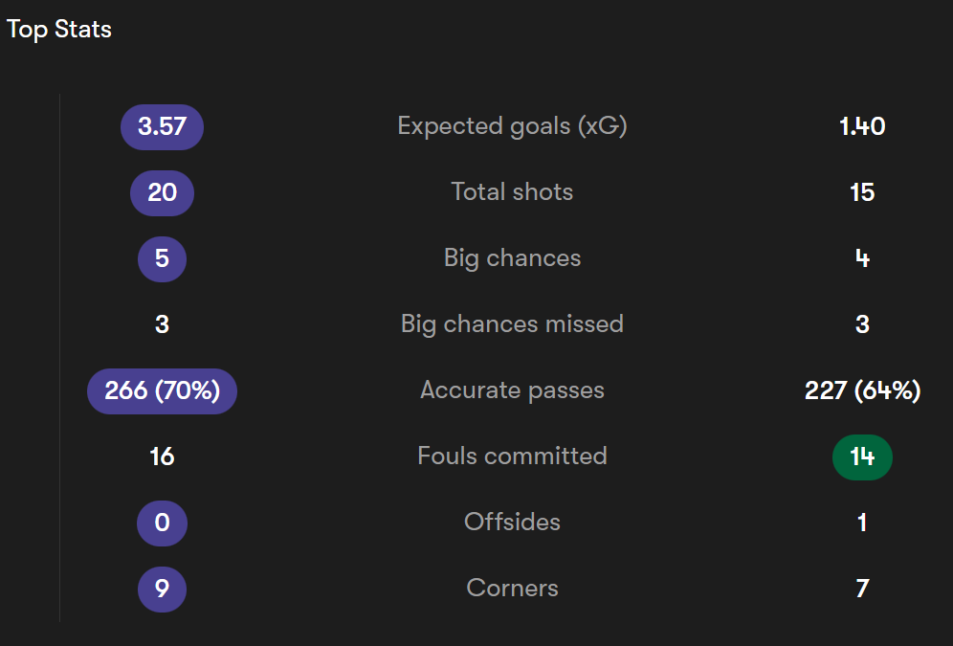Click the Top Stats heading
Image resolution: width=953 pixels, height=646 pixels.
click(x=59, y=29)
